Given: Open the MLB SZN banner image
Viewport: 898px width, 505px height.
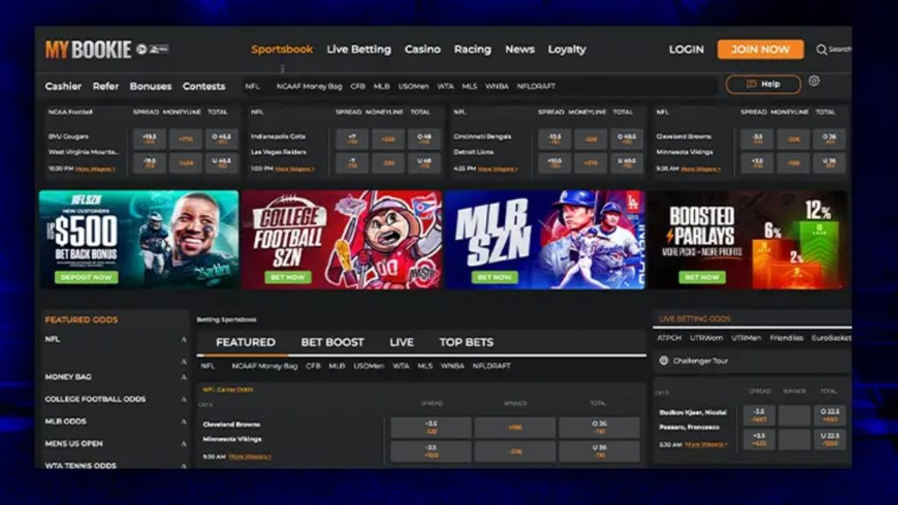Looking at the screenshot, I should tap(545, 239).
